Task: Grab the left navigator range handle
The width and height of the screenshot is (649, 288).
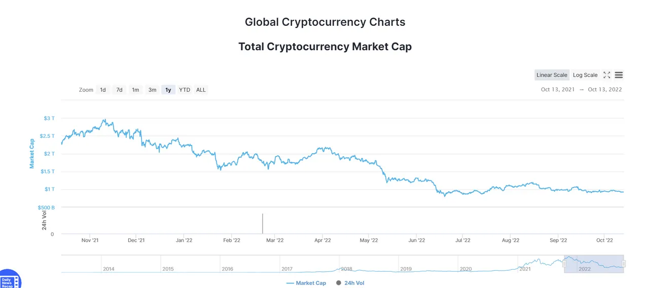Action: pyautogui.click(x=564, y=264)
